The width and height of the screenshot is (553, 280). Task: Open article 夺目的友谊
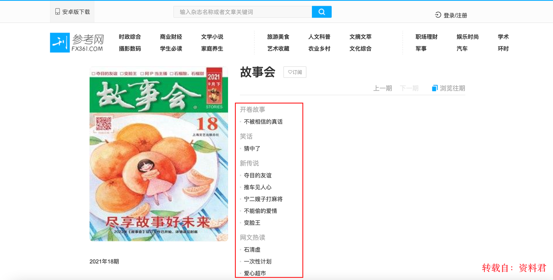[258, 175]
